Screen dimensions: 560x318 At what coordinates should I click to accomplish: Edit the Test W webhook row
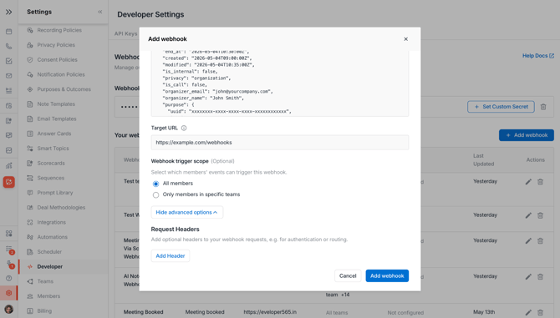528,215
